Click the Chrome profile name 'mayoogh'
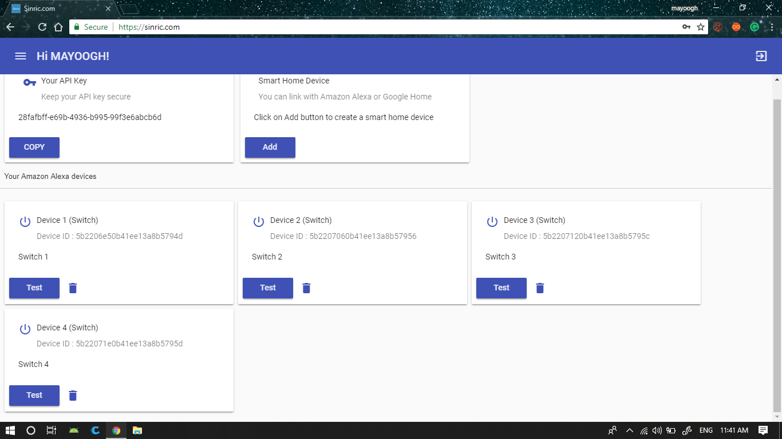Image resolution: width=782 pixels, height=439 pixels. tap(685, 8)
